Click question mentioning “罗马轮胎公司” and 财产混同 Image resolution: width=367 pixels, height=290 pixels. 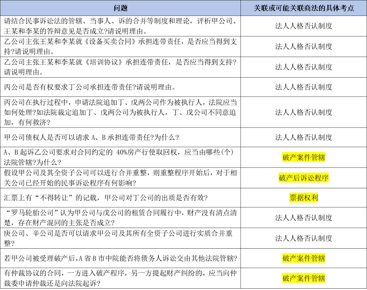click(121, 217)
